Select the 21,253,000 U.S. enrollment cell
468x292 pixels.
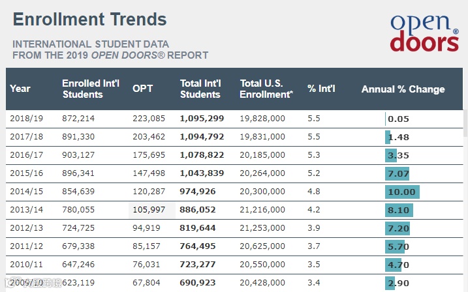point(262,228)
